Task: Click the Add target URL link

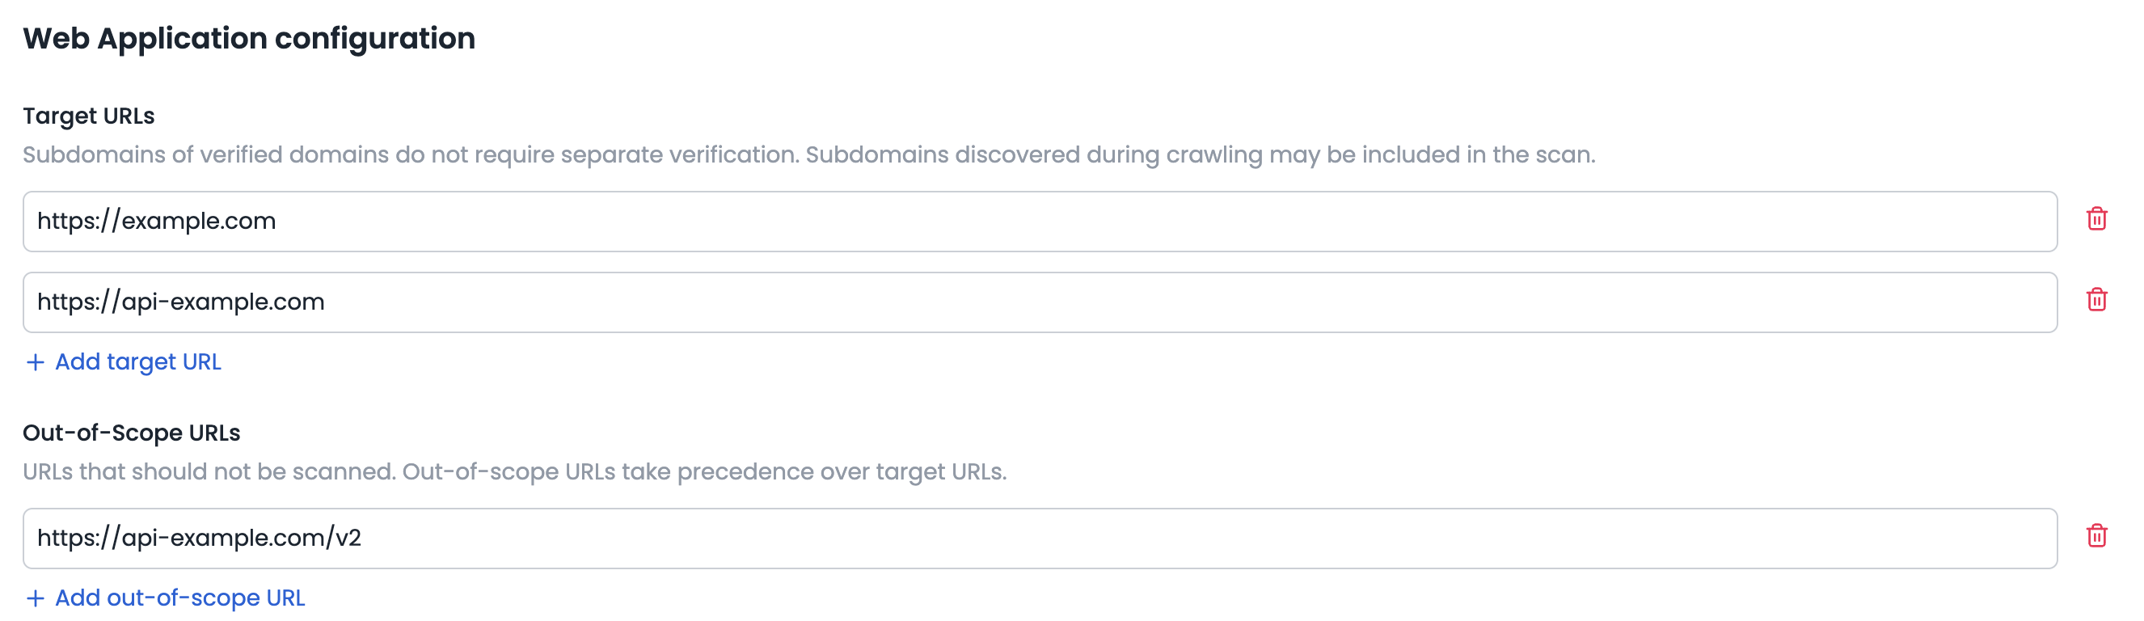Action: pyautogui.click(x=138, y=361)
